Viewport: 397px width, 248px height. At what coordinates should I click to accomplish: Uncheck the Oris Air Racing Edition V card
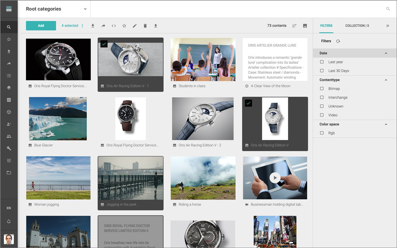pyautogui.click(x=248, y=103)
